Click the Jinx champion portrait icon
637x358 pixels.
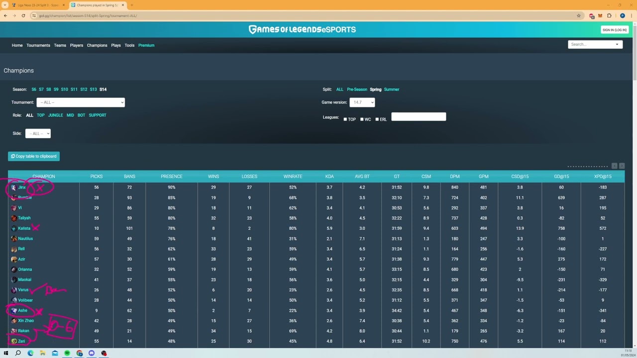click(14, 187)
